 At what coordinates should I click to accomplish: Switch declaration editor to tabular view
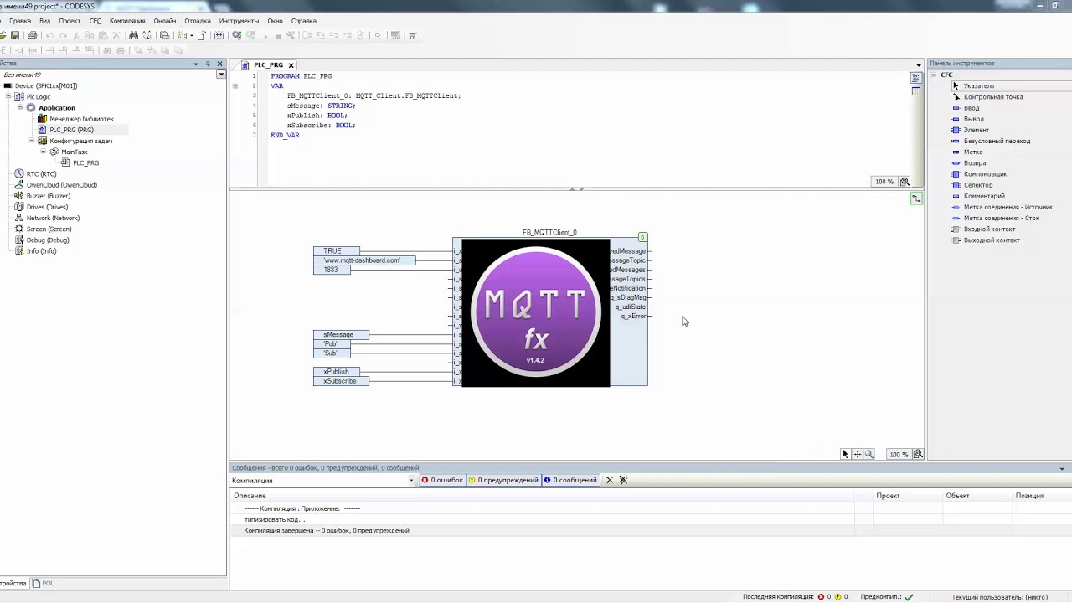(x=915, y=91)
